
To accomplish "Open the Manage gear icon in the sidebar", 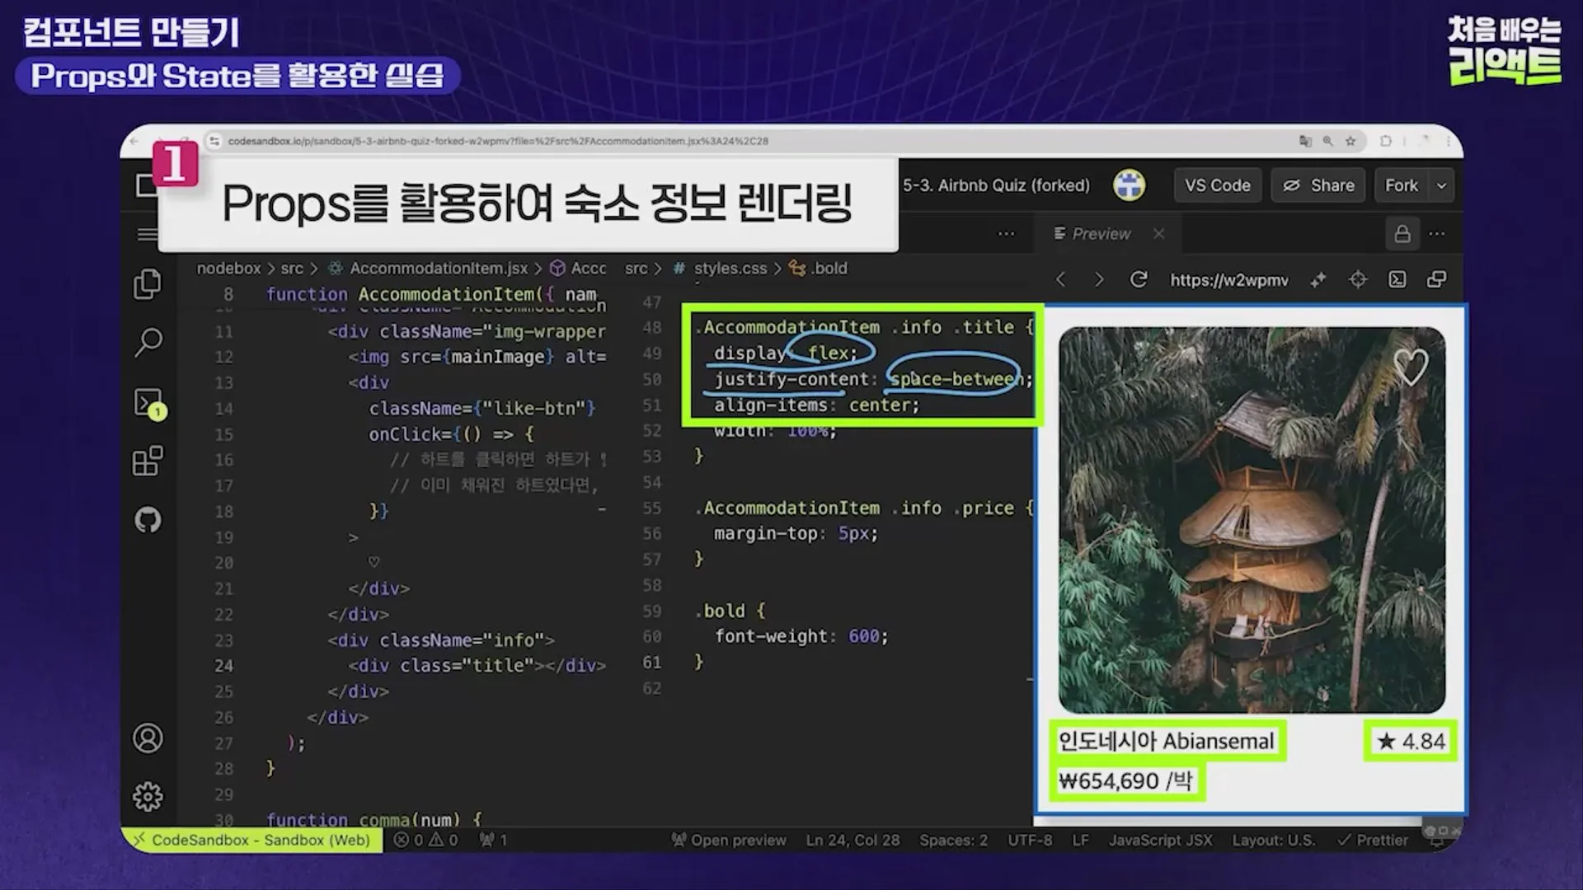I will pyautogui.click(x=148, y=797).
